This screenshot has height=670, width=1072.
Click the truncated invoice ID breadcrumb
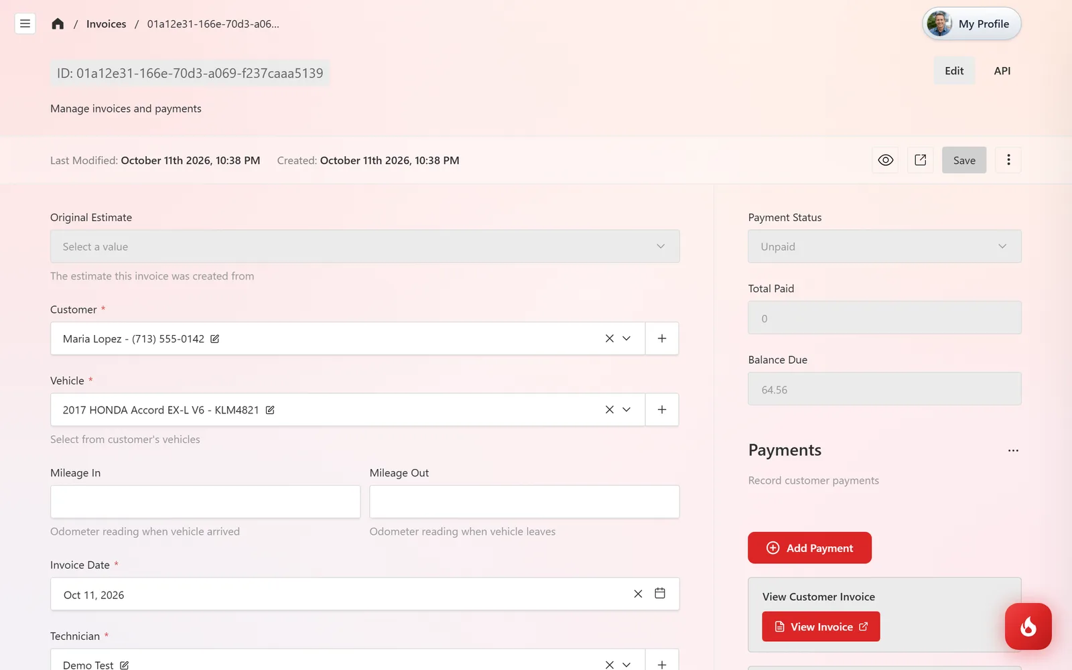point(213,24)
